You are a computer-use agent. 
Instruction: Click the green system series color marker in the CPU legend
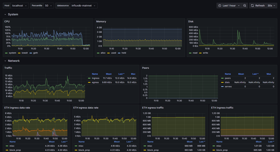click(x=6, y=53)
